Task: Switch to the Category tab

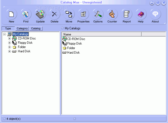Action: point(22,29)
